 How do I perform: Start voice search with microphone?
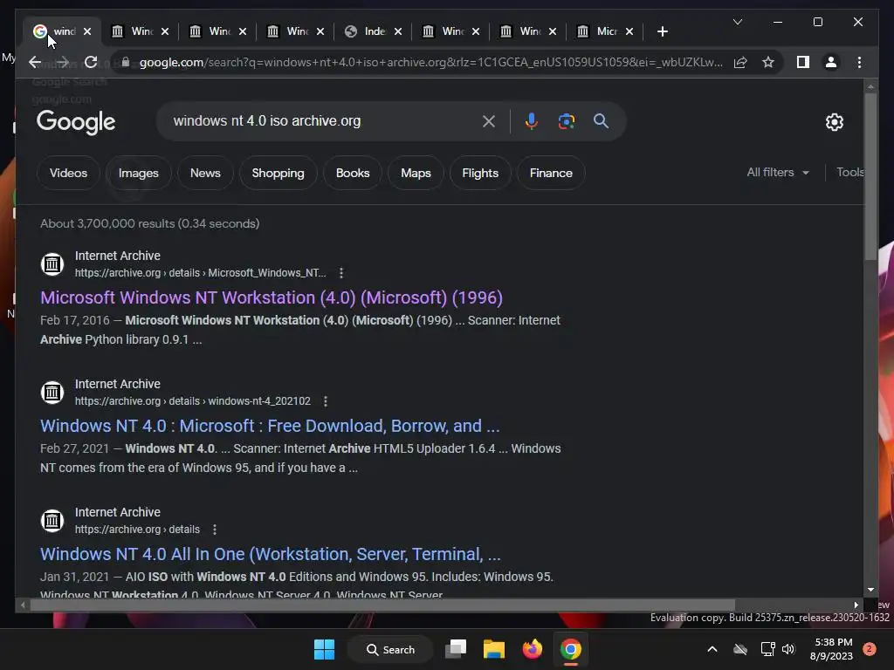(x=532, y=121)
